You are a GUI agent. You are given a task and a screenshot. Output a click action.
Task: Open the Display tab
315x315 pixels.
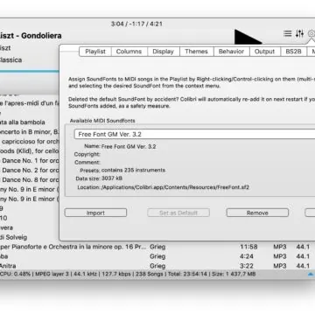click(163, 52)
